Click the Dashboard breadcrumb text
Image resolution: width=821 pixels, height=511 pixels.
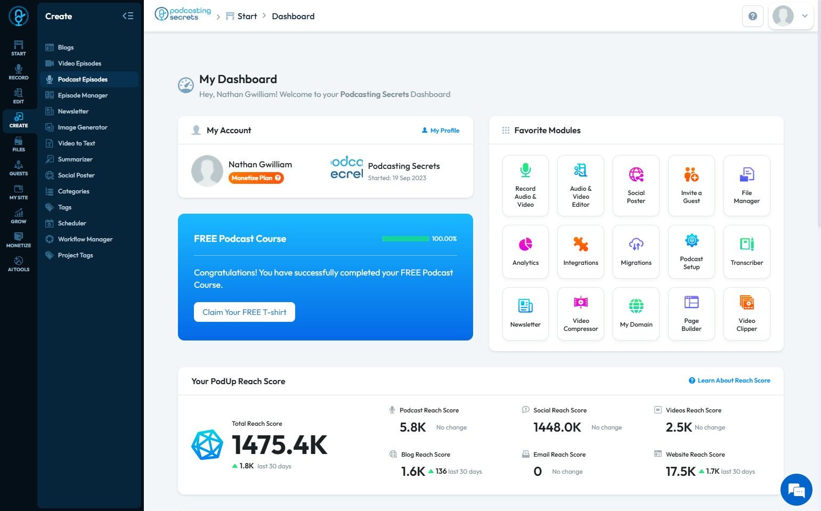pos(293,16)
